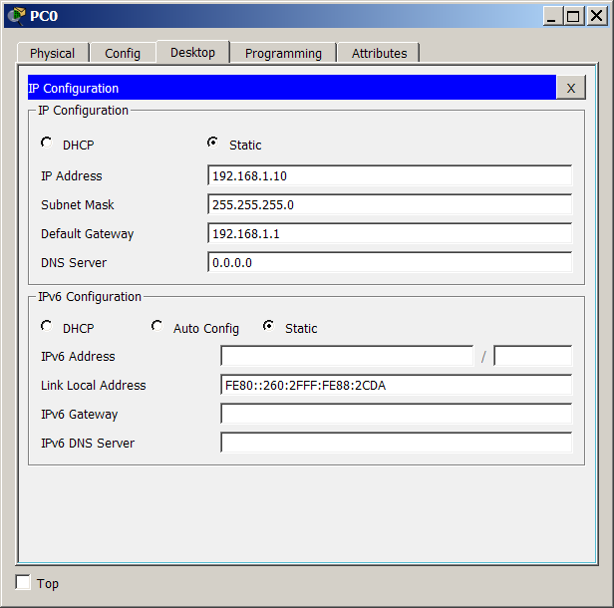Edit the Default Gateway field

(390, 234)
